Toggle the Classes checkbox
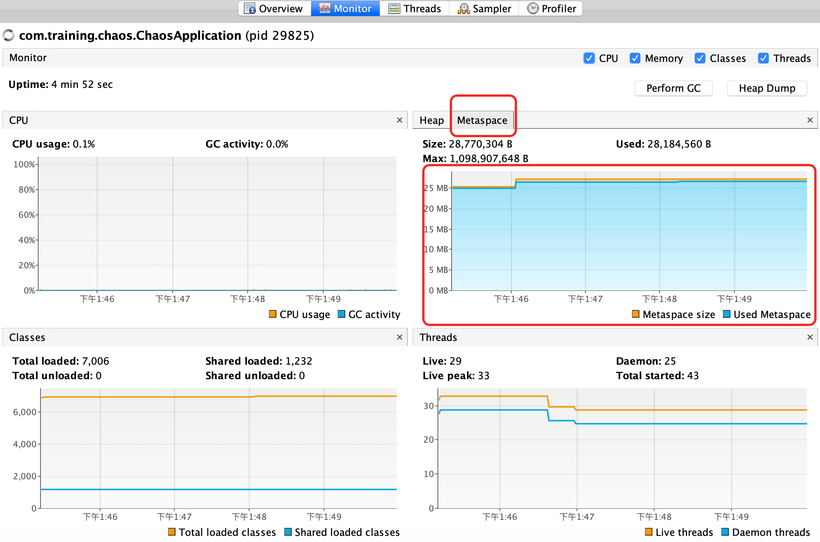This screenshot has width=820, height=542. pos(700,58)
